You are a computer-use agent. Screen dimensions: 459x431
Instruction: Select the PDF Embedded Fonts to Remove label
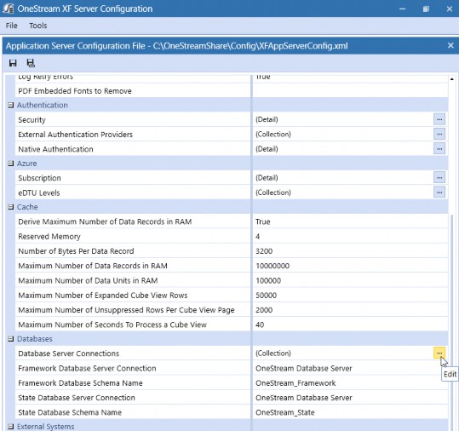pyautogui.click(x=75, y=91)
